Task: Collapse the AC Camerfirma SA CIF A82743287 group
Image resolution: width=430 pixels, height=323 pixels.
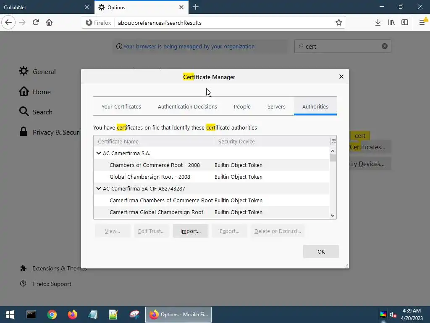Action: click(99, 188)
